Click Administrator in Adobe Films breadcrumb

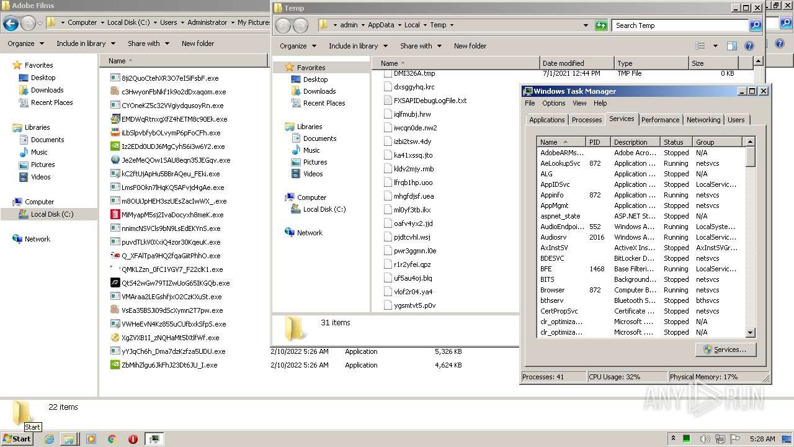point(207,22)
